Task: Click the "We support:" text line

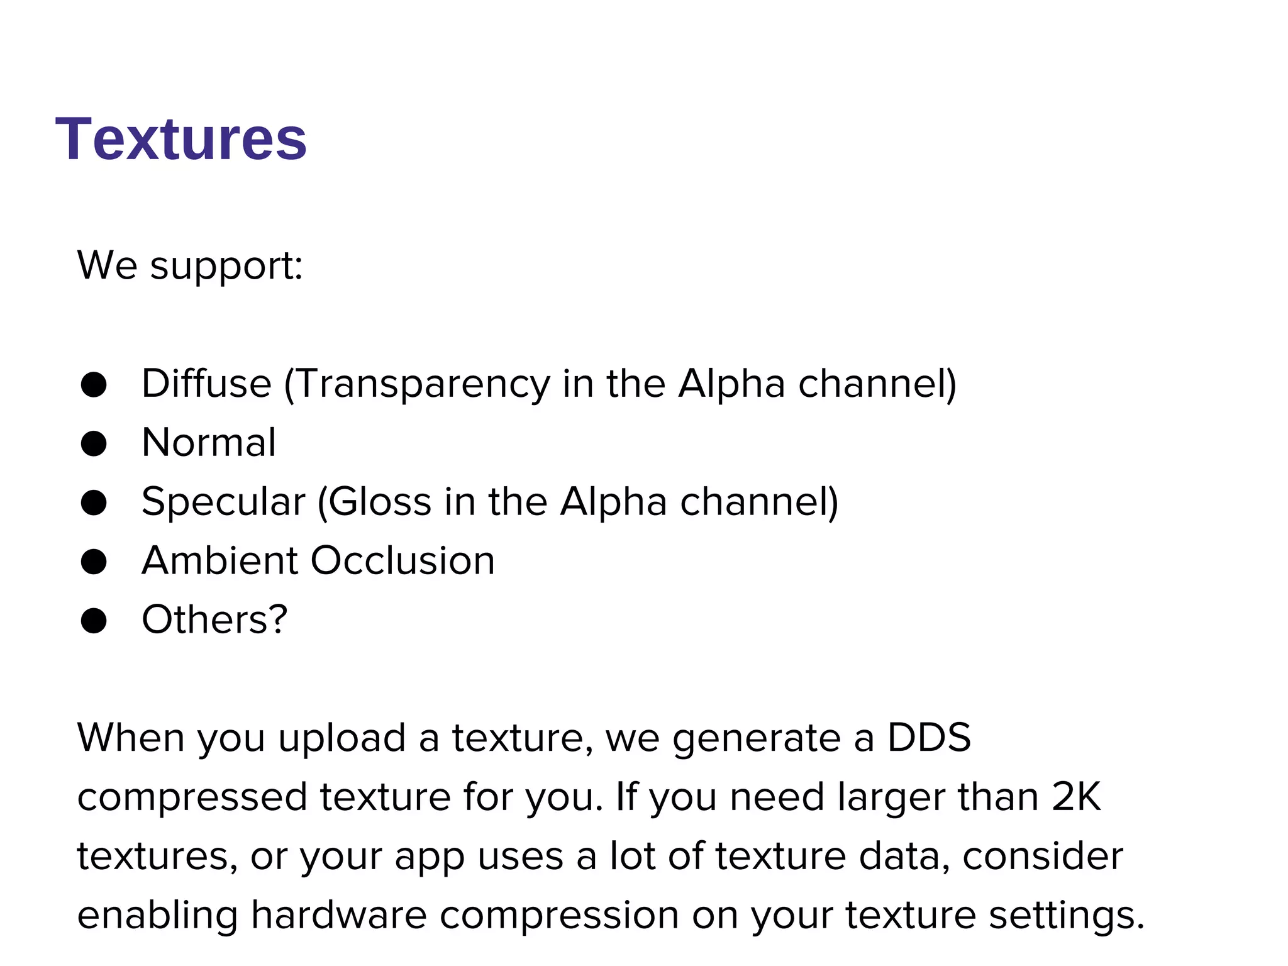Action: click(190, 265)
